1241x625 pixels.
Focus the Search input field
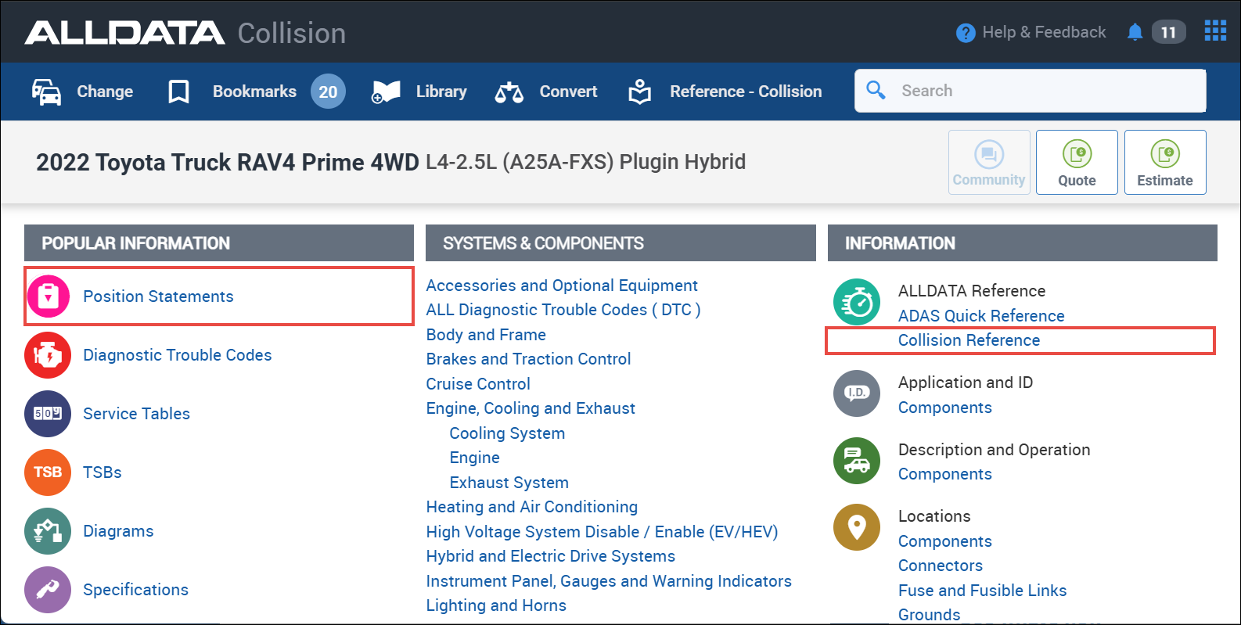pyautogui.click(x=1030, y=91)
